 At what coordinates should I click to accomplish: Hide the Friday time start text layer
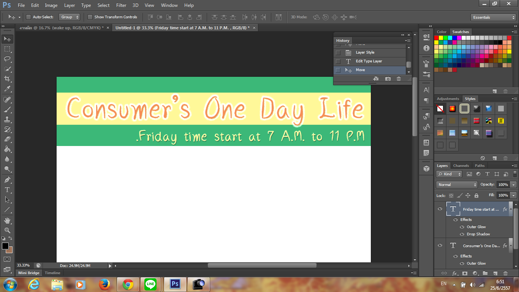[440, 209]
